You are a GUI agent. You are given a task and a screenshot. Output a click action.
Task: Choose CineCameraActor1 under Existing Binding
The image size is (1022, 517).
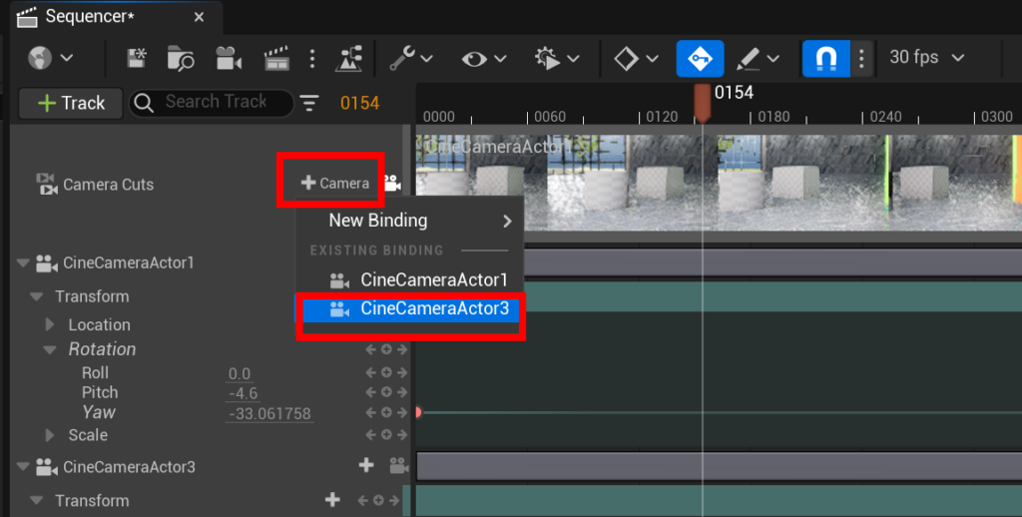pos(410,279)
